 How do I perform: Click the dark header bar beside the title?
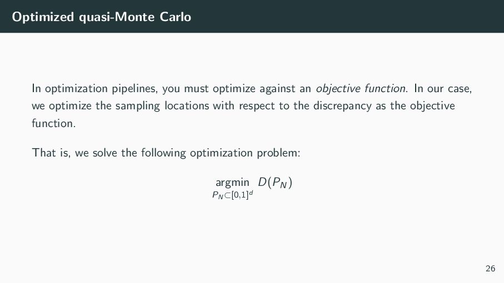click(345, 17)
